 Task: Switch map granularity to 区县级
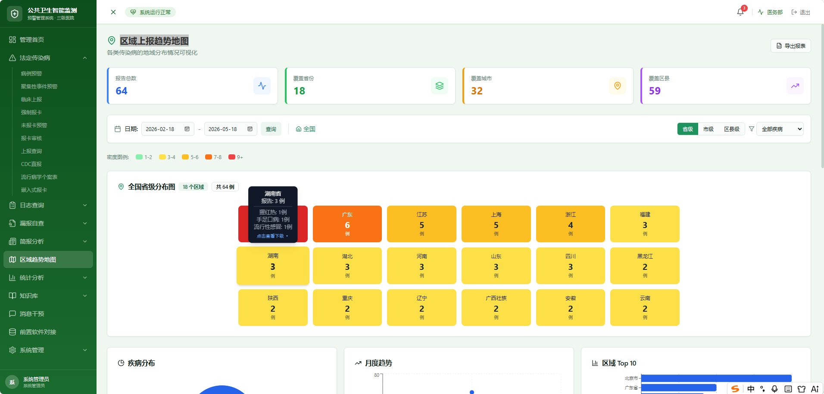coord(732,129)
